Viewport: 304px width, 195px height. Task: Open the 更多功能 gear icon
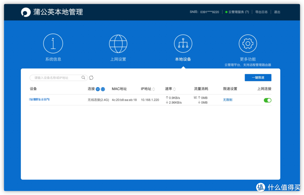(x=248, y=43)
